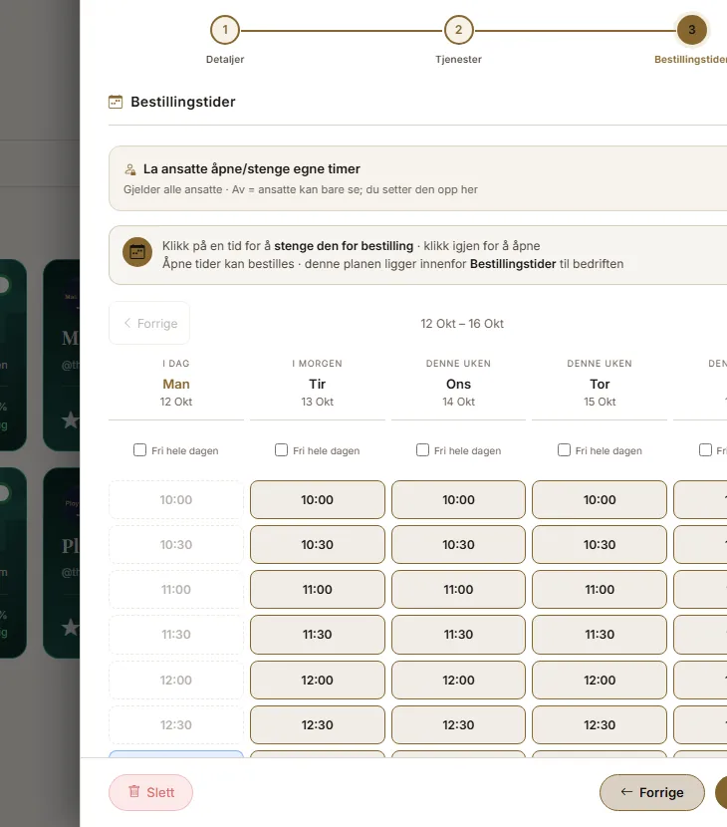Close the 12:00 slot on Thursday
This screenshot has width=727, height=827.
(x=600, y=680)
